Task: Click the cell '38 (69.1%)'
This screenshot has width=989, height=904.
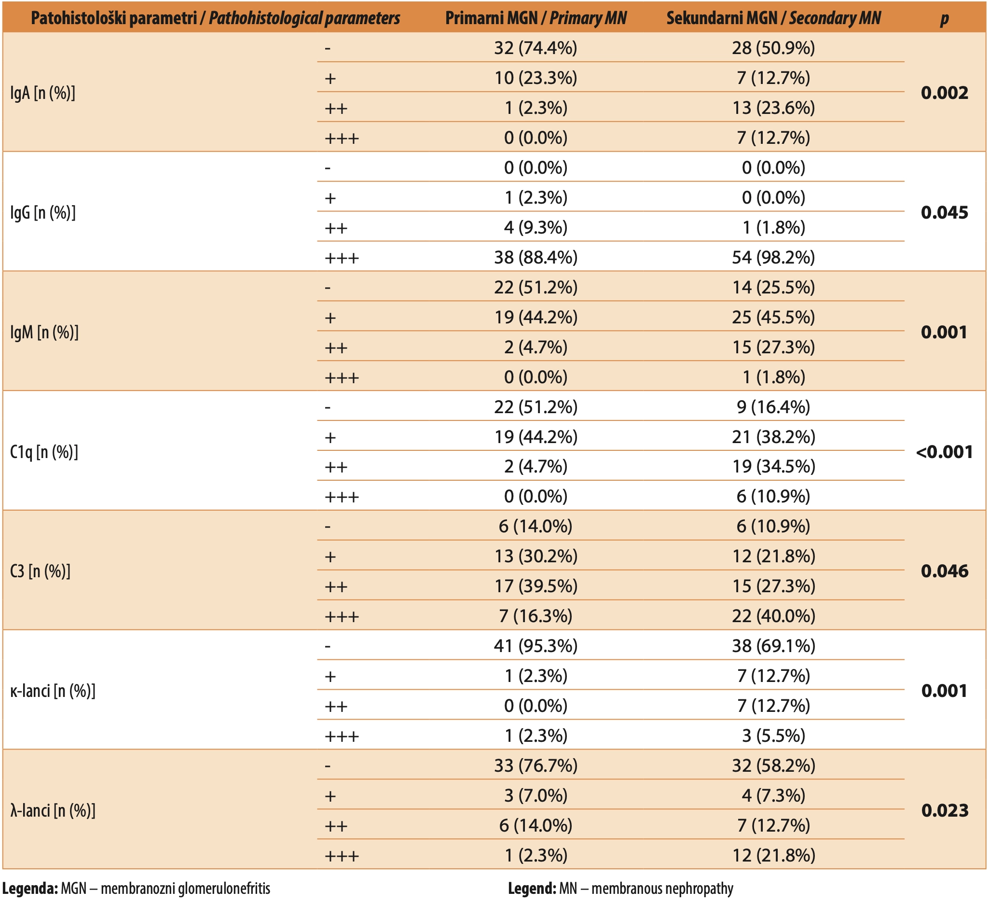Action: point(774,646)
